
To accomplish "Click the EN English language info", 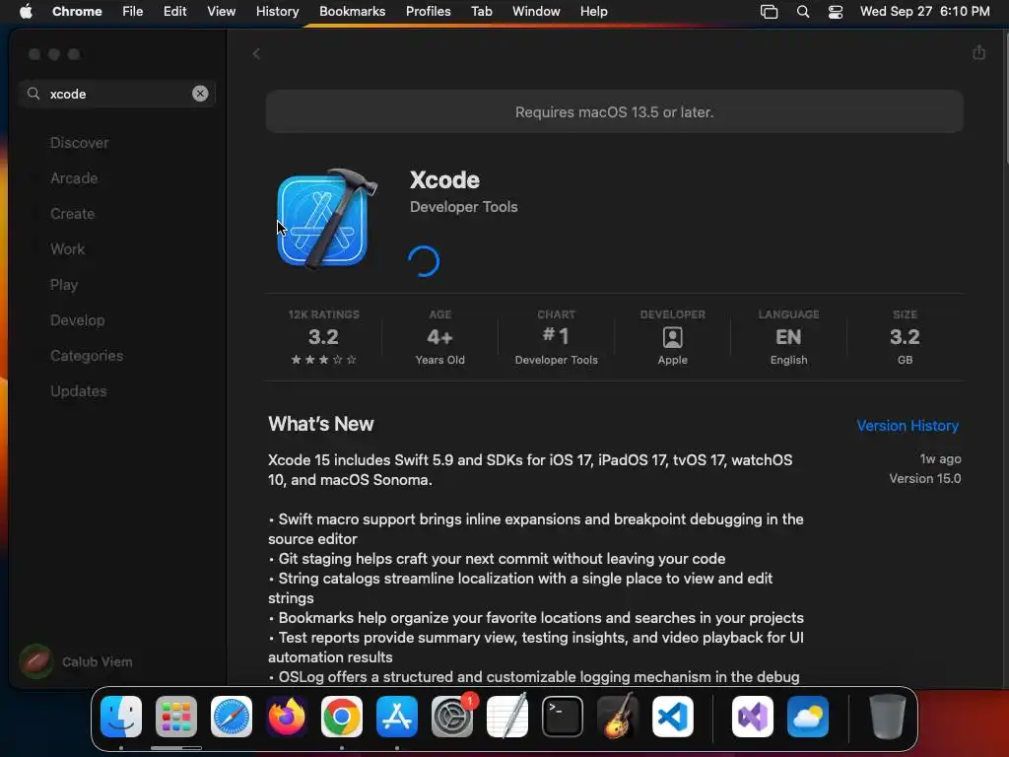I will (788, 337).
